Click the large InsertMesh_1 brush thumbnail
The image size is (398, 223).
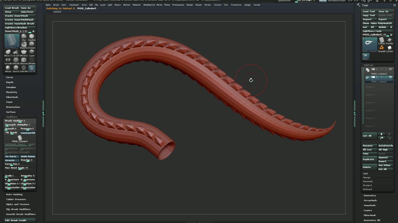point(12,41)
